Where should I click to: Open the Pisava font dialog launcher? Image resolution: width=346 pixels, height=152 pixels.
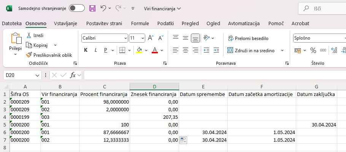(x=165, y=63)
